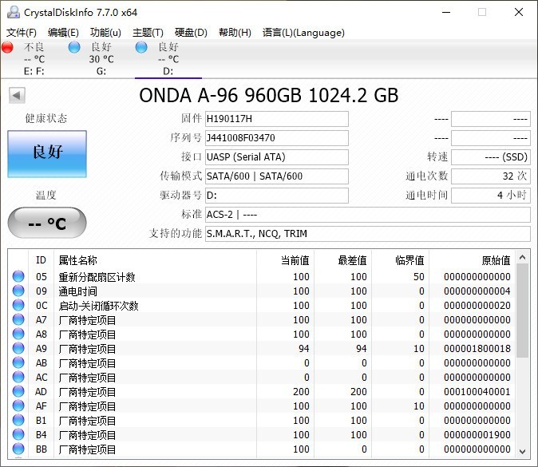Open the 编辑(E) menu

(x=64, y=33)
